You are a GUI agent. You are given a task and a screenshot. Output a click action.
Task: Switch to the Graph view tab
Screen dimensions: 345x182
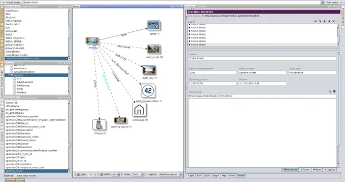point(216,175)
